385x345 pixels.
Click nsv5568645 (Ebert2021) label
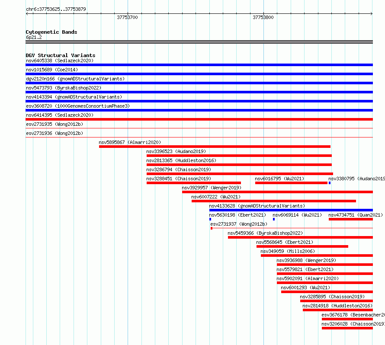(285, 242)
